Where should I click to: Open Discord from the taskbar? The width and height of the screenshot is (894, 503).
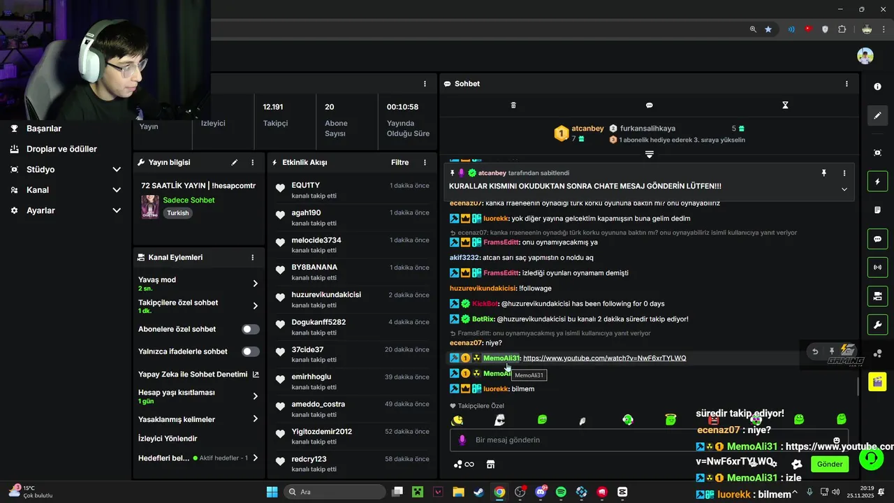[x=541, y=492]
